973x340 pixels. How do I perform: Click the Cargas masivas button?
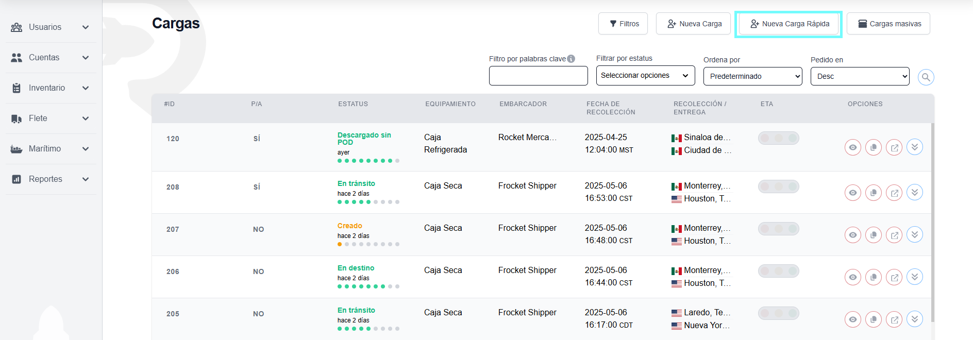(x=888, y=24)
